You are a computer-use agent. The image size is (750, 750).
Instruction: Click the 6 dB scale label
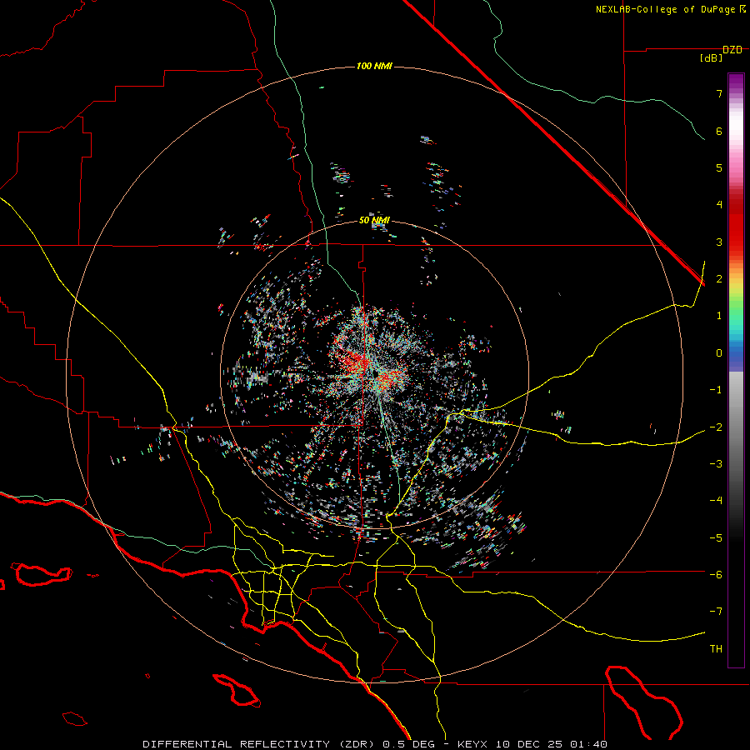tap(719, 131)
